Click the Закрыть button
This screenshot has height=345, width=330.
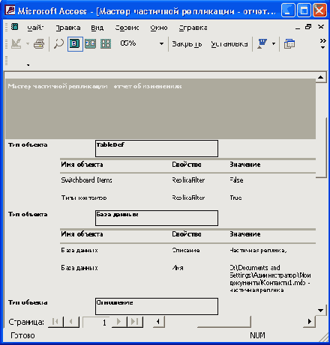coord(187,44)
